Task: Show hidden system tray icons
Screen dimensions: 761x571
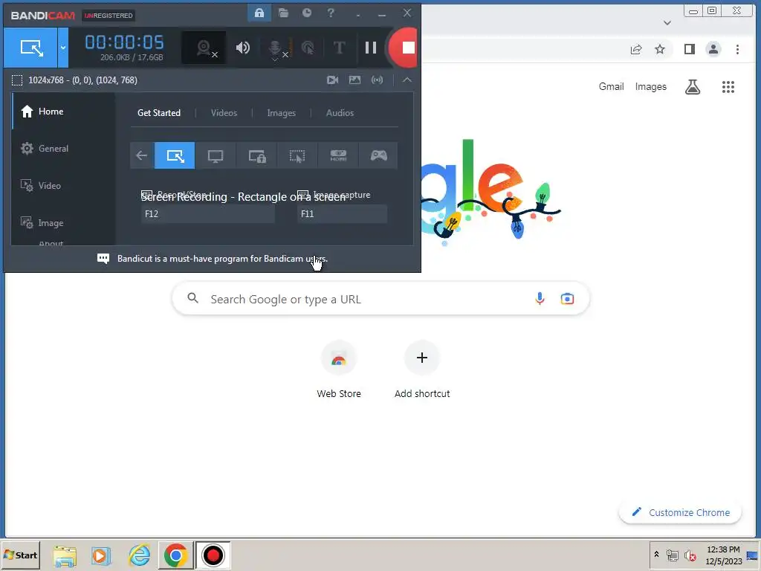Action: tap(656, 555)
